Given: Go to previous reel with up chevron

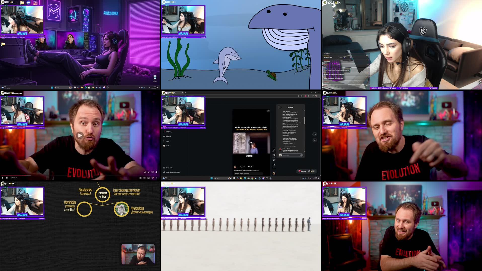Looking at the screenshot, I should (x=315, y=134).
